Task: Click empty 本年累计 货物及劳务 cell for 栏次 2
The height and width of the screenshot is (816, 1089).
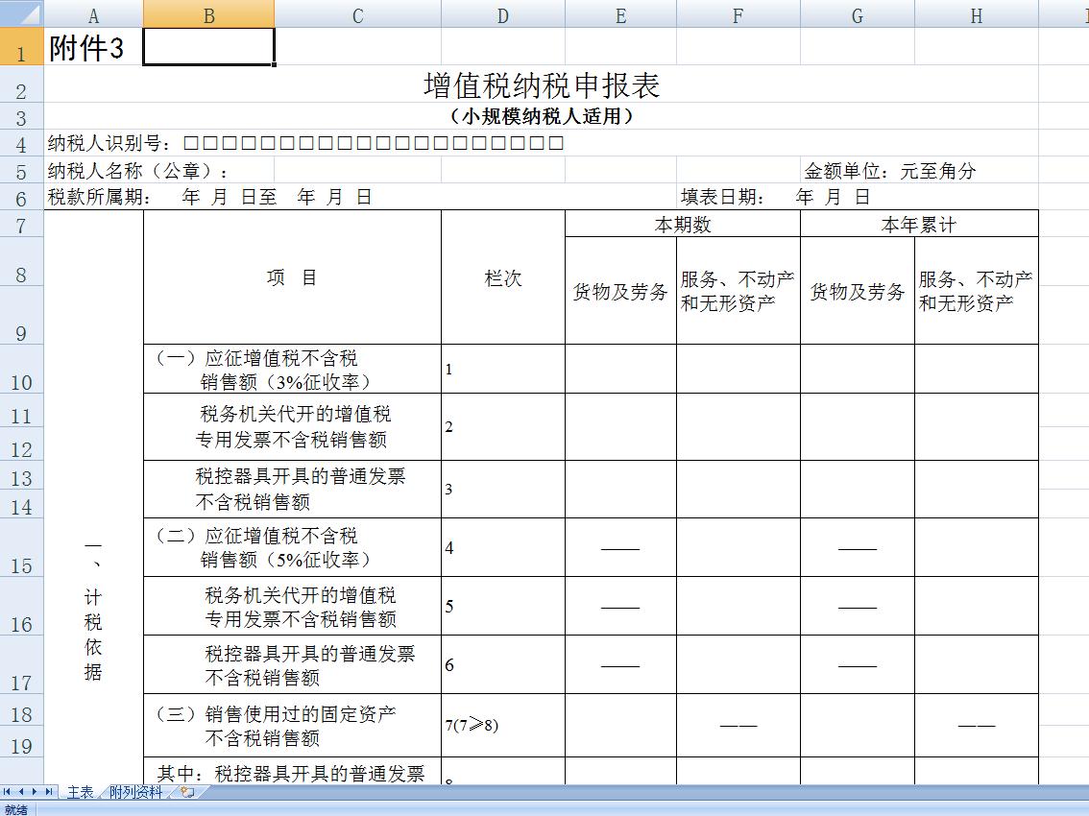Action: pyautogui.click(x=858, y=426)
